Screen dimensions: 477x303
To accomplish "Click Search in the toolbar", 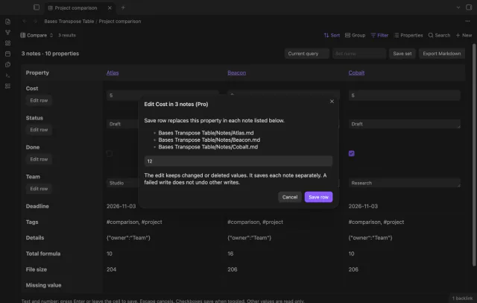I will coord(439,35).
